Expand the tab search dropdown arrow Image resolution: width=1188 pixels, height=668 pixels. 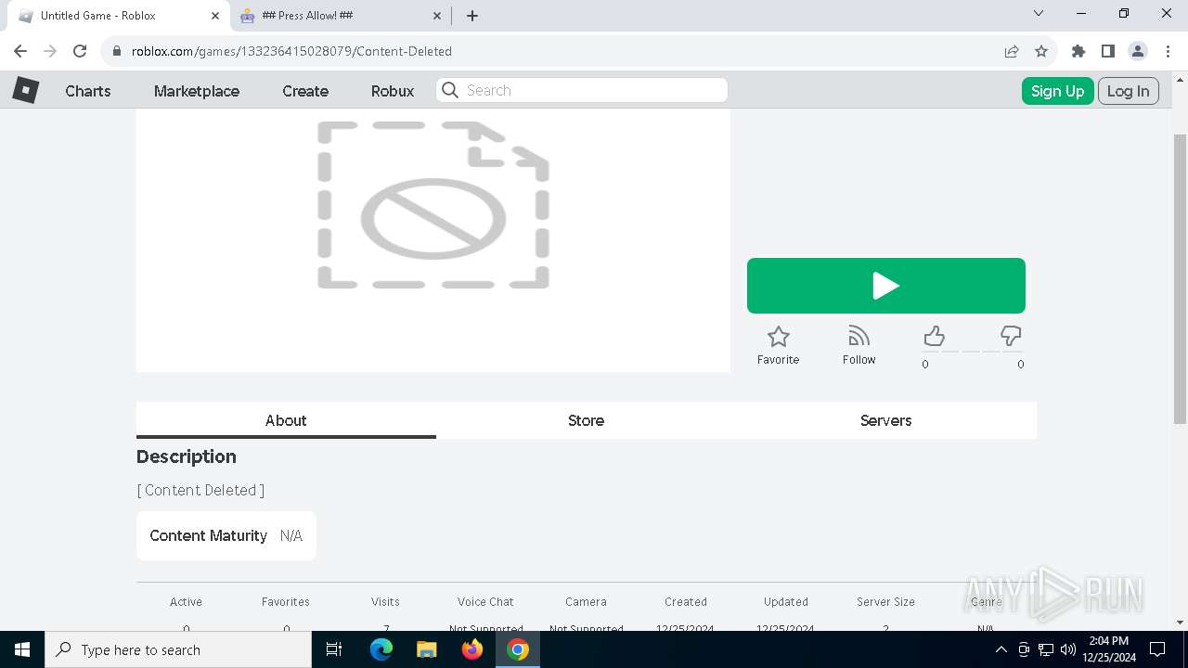1039,14
